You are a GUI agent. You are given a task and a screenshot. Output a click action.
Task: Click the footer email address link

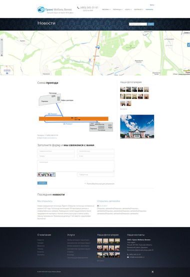(x=137, y=257)
